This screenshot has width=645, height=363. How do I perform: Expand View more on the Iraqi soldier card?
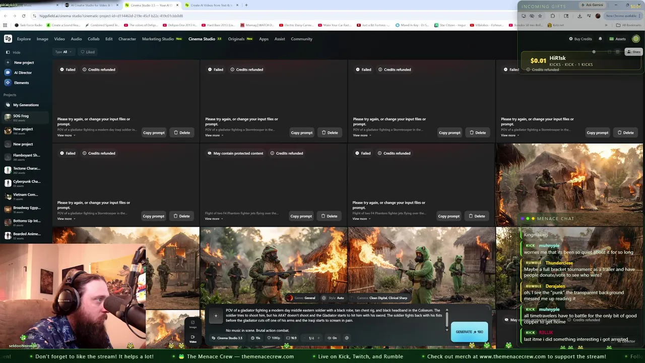[66, 135]
